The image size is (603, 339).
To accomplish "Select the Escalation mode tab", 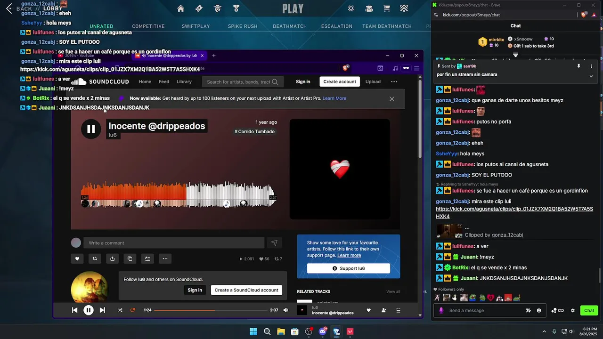I will tap(336, 26).
